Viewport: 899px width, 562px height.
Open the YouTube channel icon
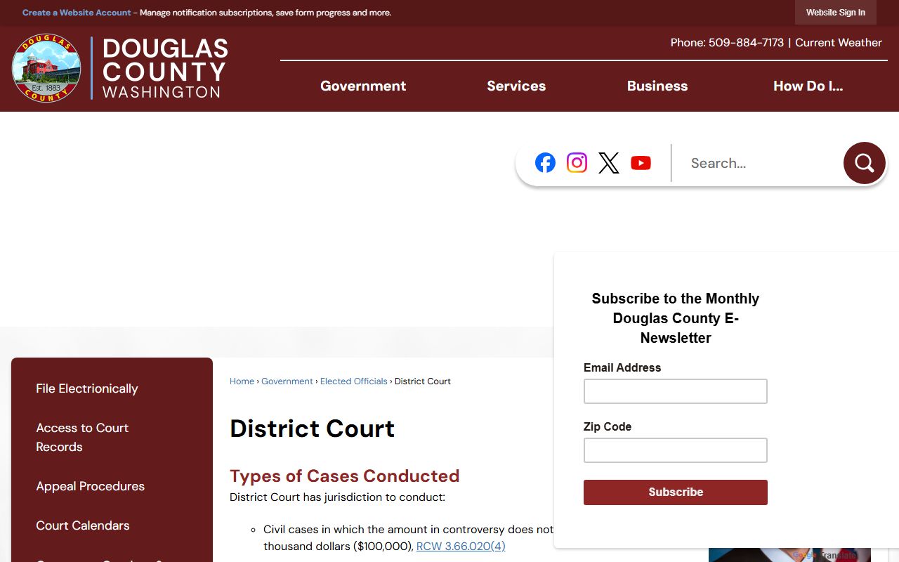point(641,163)
